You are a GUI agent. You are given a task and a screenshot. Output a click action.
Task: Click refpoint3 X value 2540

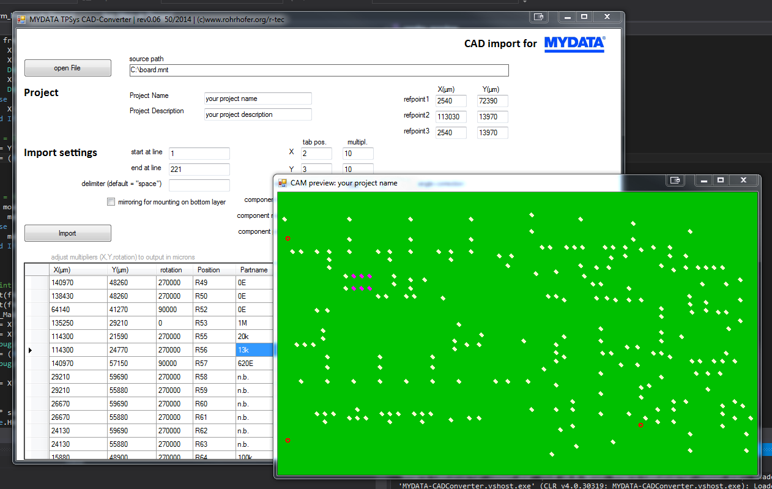click(451, 133)
